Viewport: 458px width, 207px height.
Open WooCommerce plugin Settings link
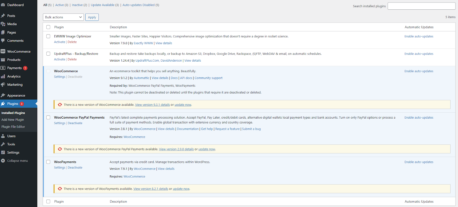point(60,77)
